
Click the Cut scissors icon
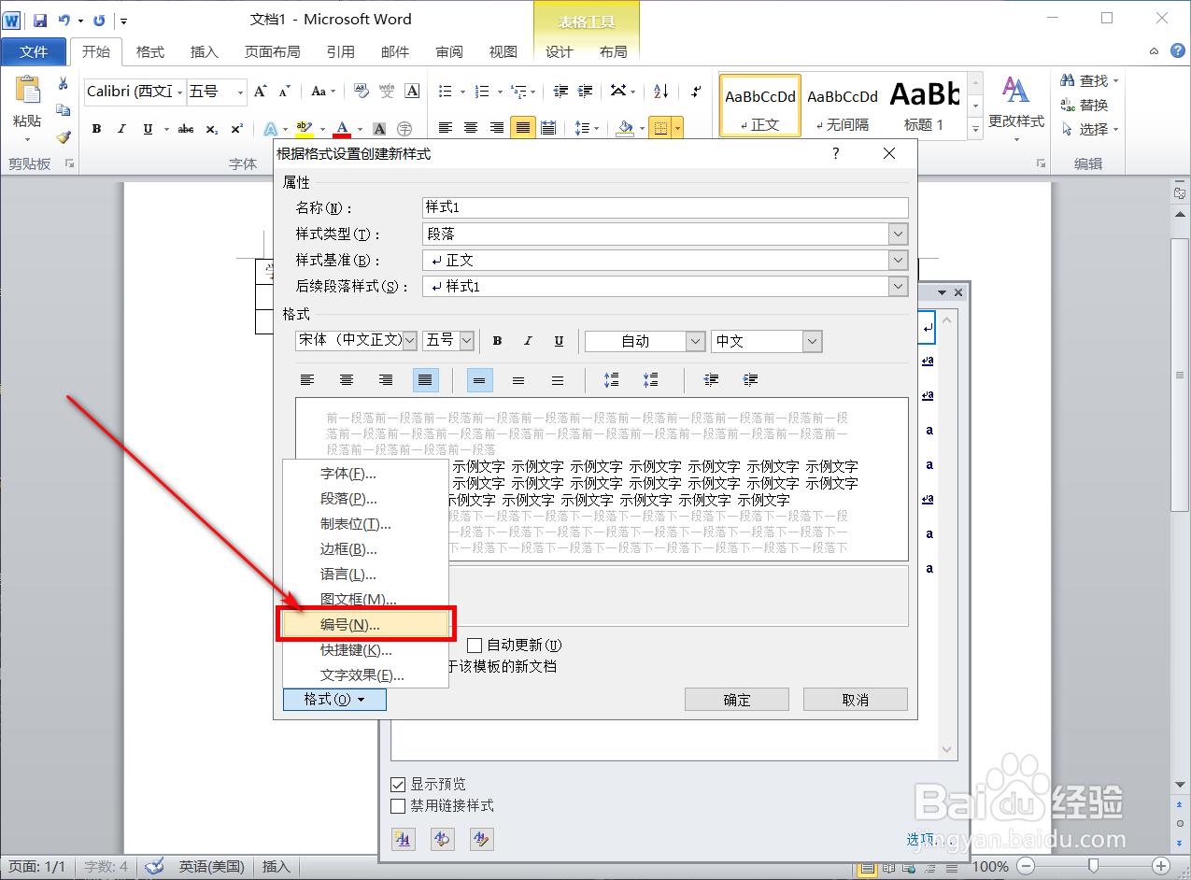click(64, 84)
